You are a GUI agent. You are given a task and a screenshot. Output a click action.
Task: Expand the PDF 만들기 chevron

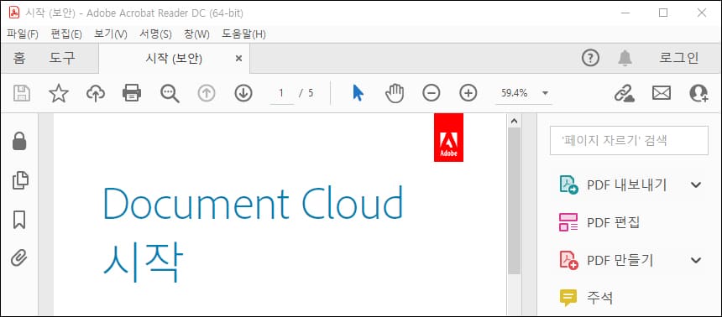coord(696,261)
